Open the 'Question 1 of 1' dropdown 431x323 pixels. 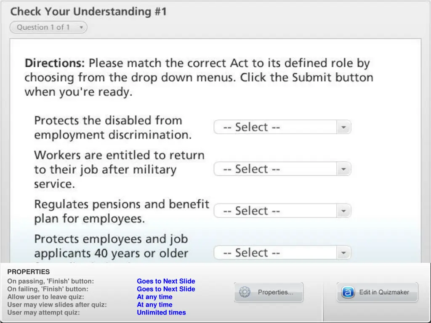click(48, 27)
